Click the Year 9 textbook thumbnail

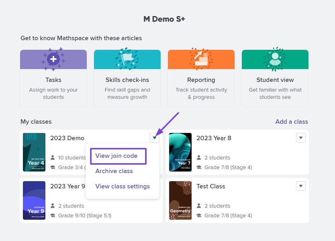pyautogui.click(x=34, y=200)
